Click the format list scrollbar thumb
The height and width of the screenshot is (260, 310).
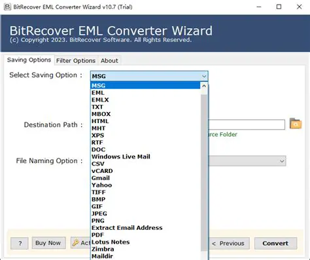[204, 172]
